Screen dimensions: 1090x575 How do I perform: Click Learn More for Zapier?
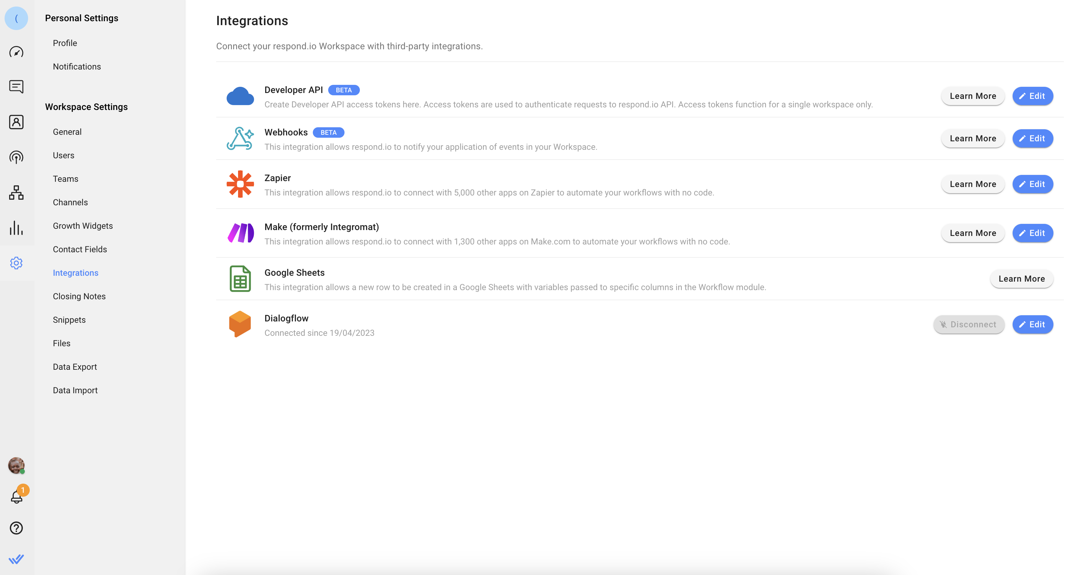[x=973, y=184]
